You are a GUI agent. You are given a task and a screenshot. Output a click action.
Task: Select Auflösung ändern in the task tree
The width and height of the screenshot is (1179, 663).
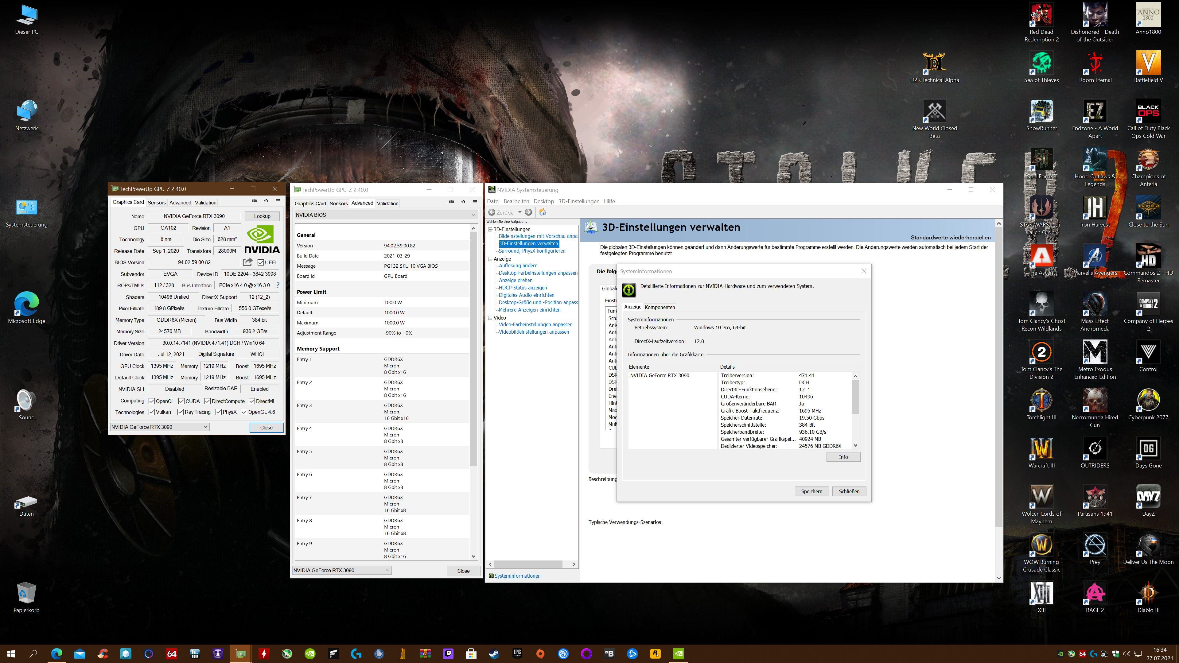tap(518, 266)
